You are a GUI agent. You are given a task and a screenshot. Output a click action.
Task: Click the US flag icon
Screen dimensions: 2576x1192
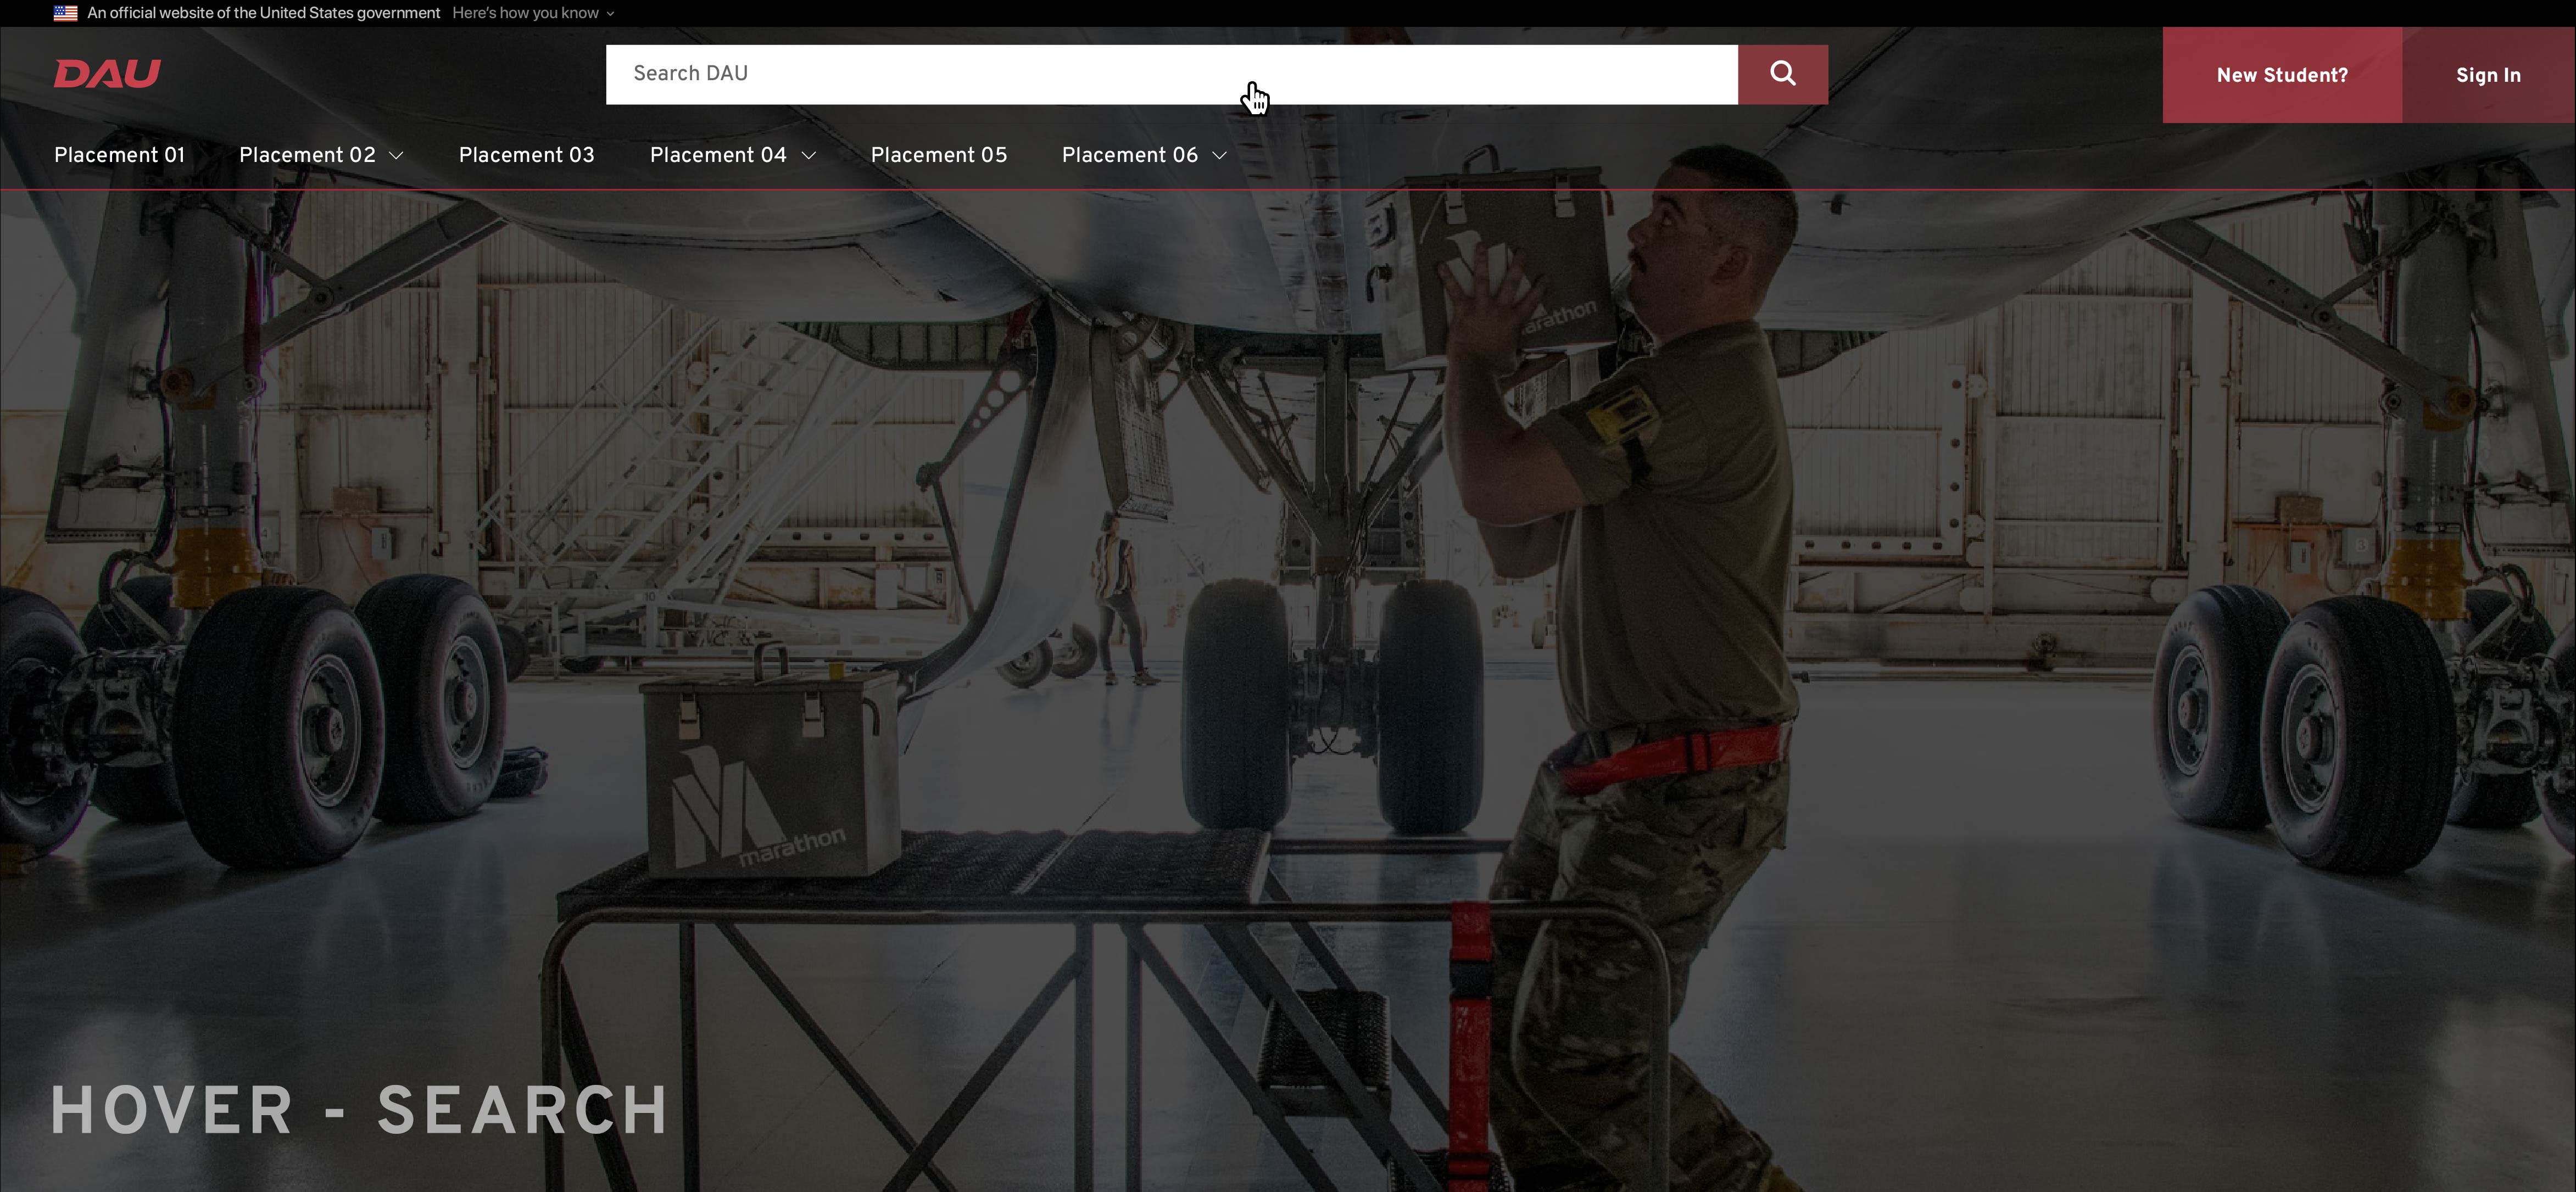(x=66, y=13)
